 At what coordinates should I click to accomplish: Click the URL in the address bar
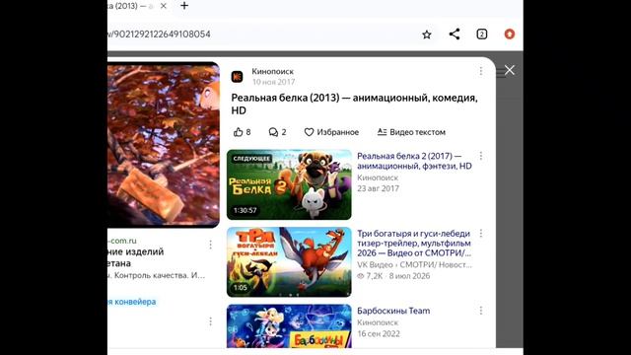pyautogui.click(x=159, y=35)
